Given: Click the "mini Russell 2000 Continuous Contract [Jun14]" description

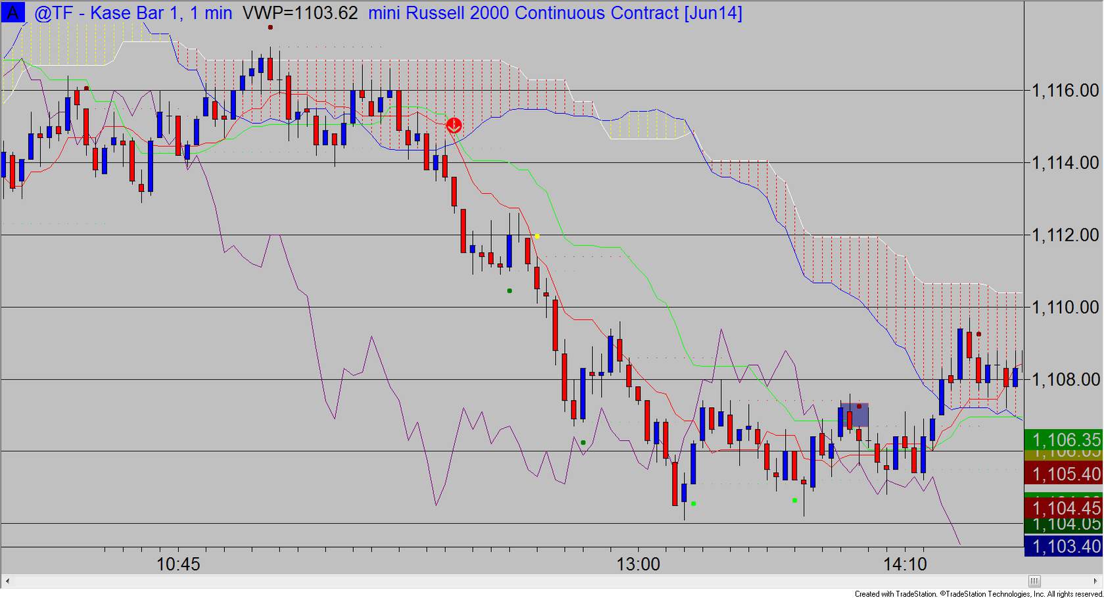Looking at the screenshot, I should click(x=555, y=12).
